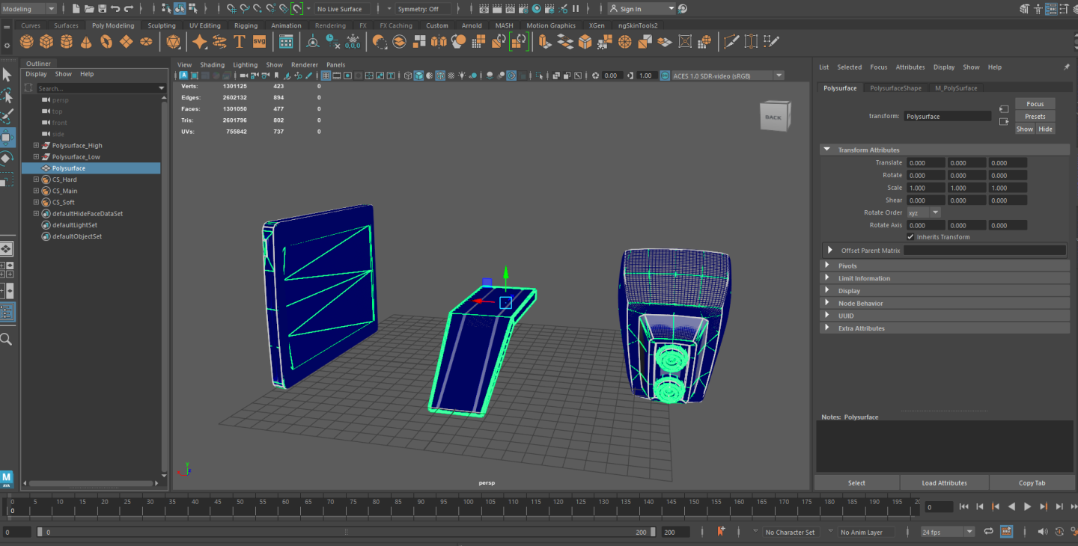Switch to the Sculpting shelf tab
Viewport: 1078px width, 546px height.
(162, 25)
